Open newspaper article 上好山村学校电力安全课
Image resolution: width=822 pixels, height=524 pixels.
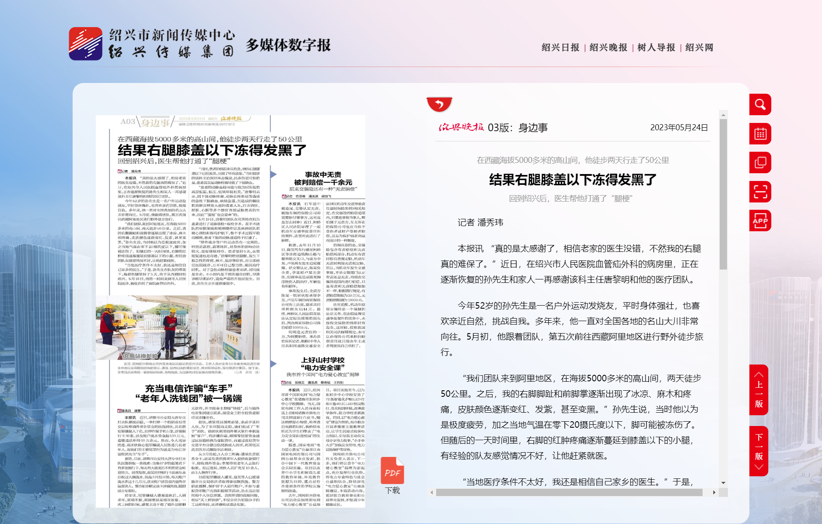[x=323, y=364]
